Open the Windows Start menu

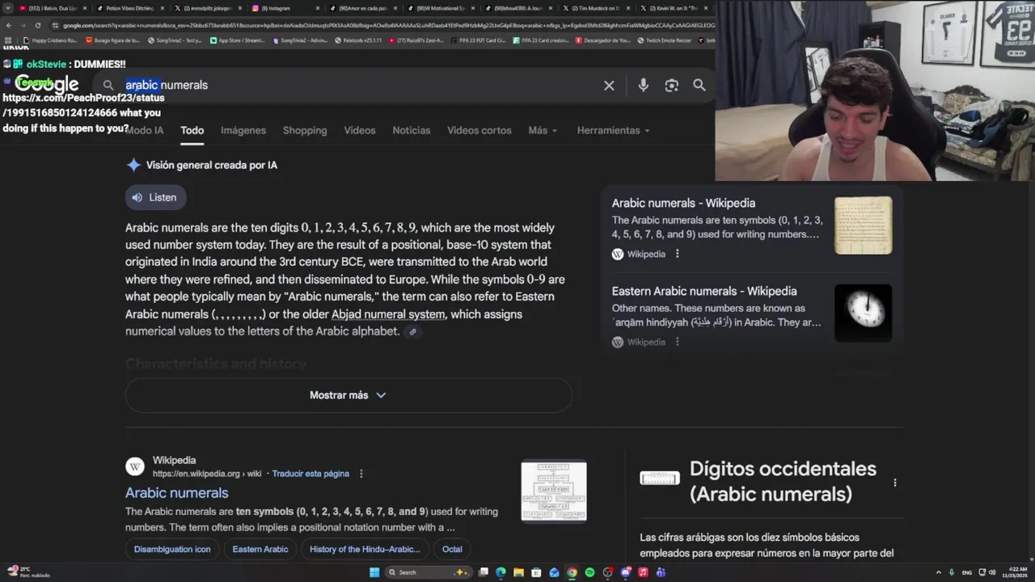tap(374, 572)
